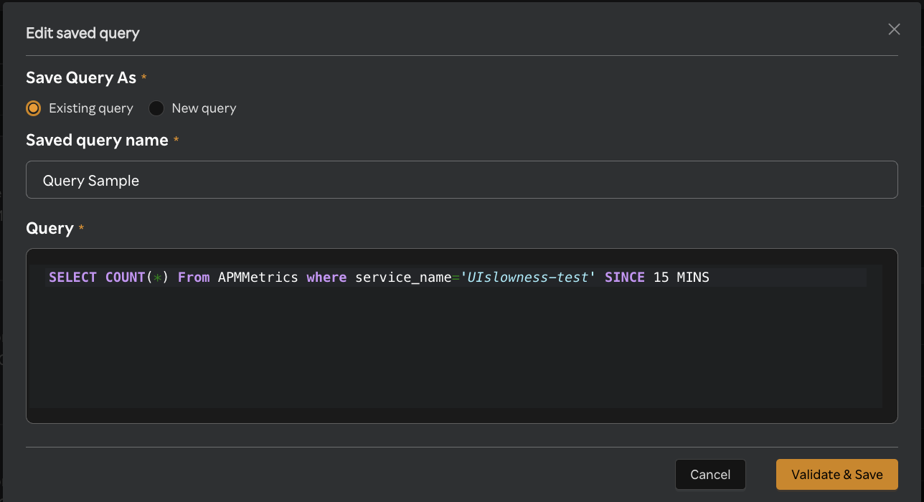Click the Cancel button
924x502 pixels.
(710, 474)
